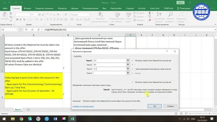Switch to the Данные tab
This screenshot has height=122, width=217.
pyautogui.click(x=75, y=8)
